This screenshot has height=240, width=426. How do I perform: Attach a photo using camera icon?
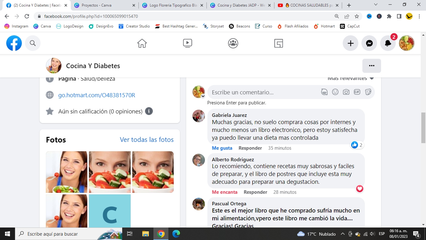point(346,92)
